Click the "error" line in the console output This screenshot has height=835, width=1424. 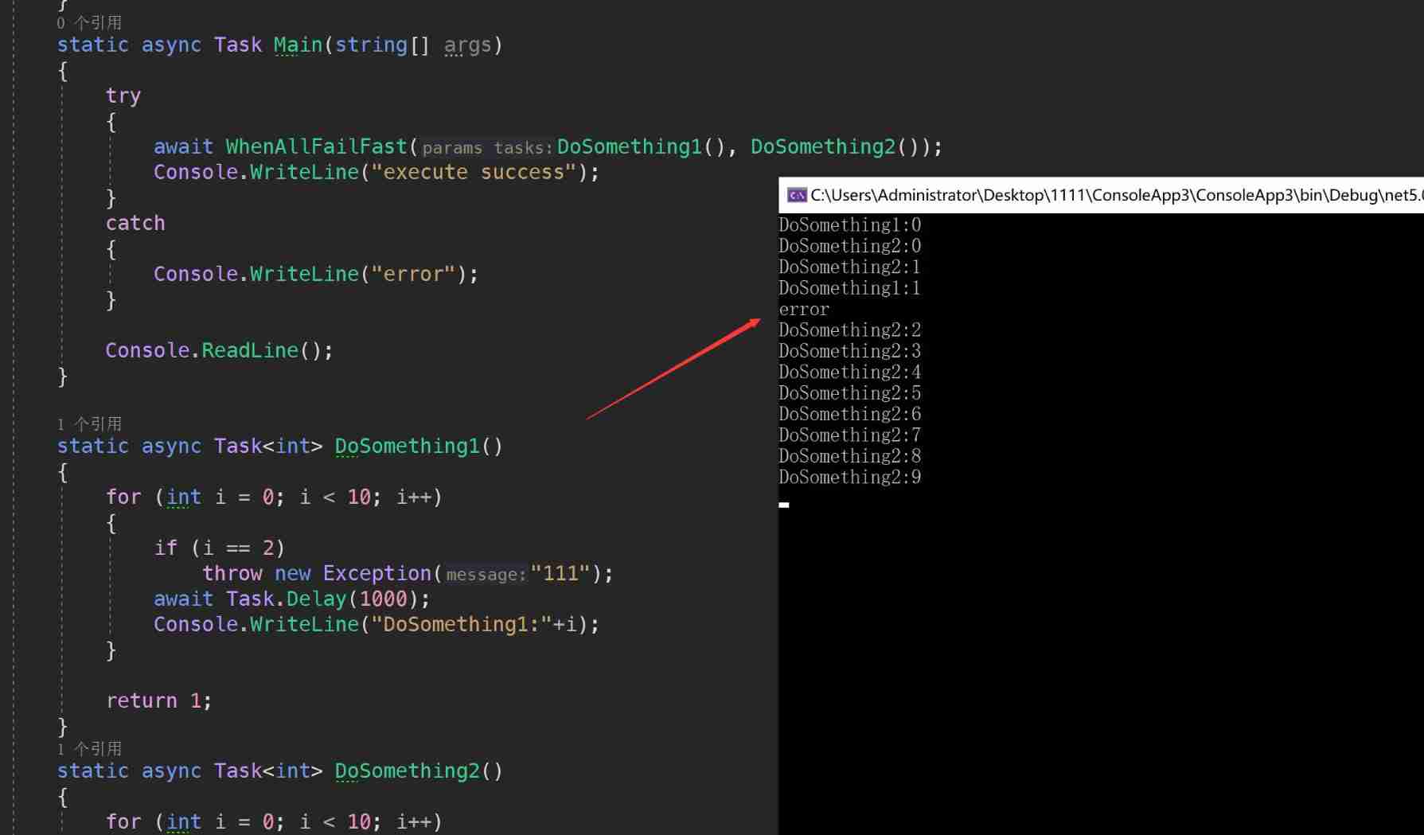pos(804,310)
